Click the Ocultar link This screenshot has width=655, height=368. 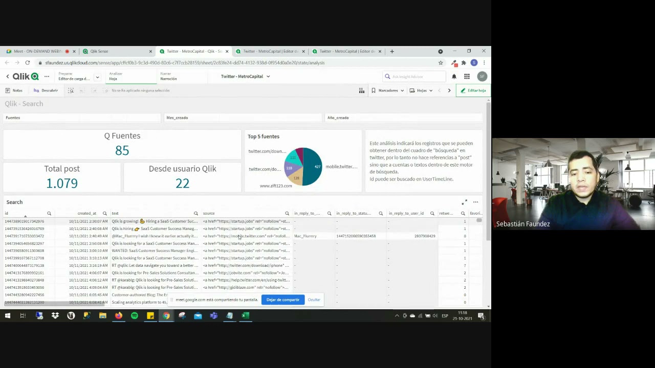click(x=314, y=300)
